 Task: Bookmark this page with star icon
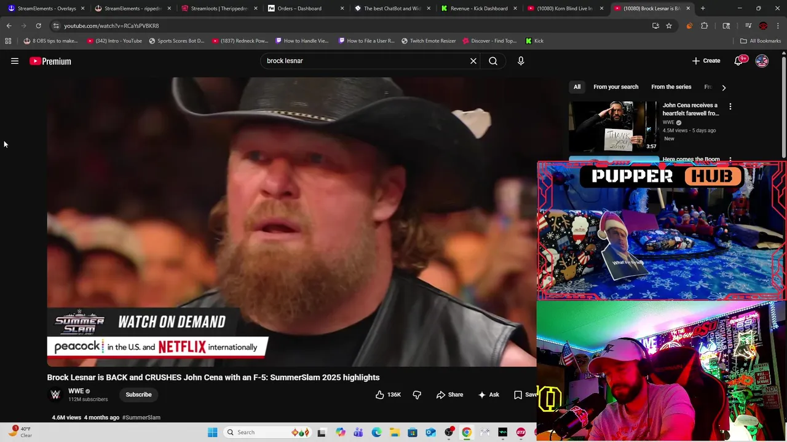(669, 26)
